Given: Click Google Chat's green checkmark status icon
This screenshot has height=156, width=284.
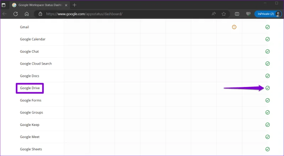Looking at the screenshot, I should (x=268, y=51).
